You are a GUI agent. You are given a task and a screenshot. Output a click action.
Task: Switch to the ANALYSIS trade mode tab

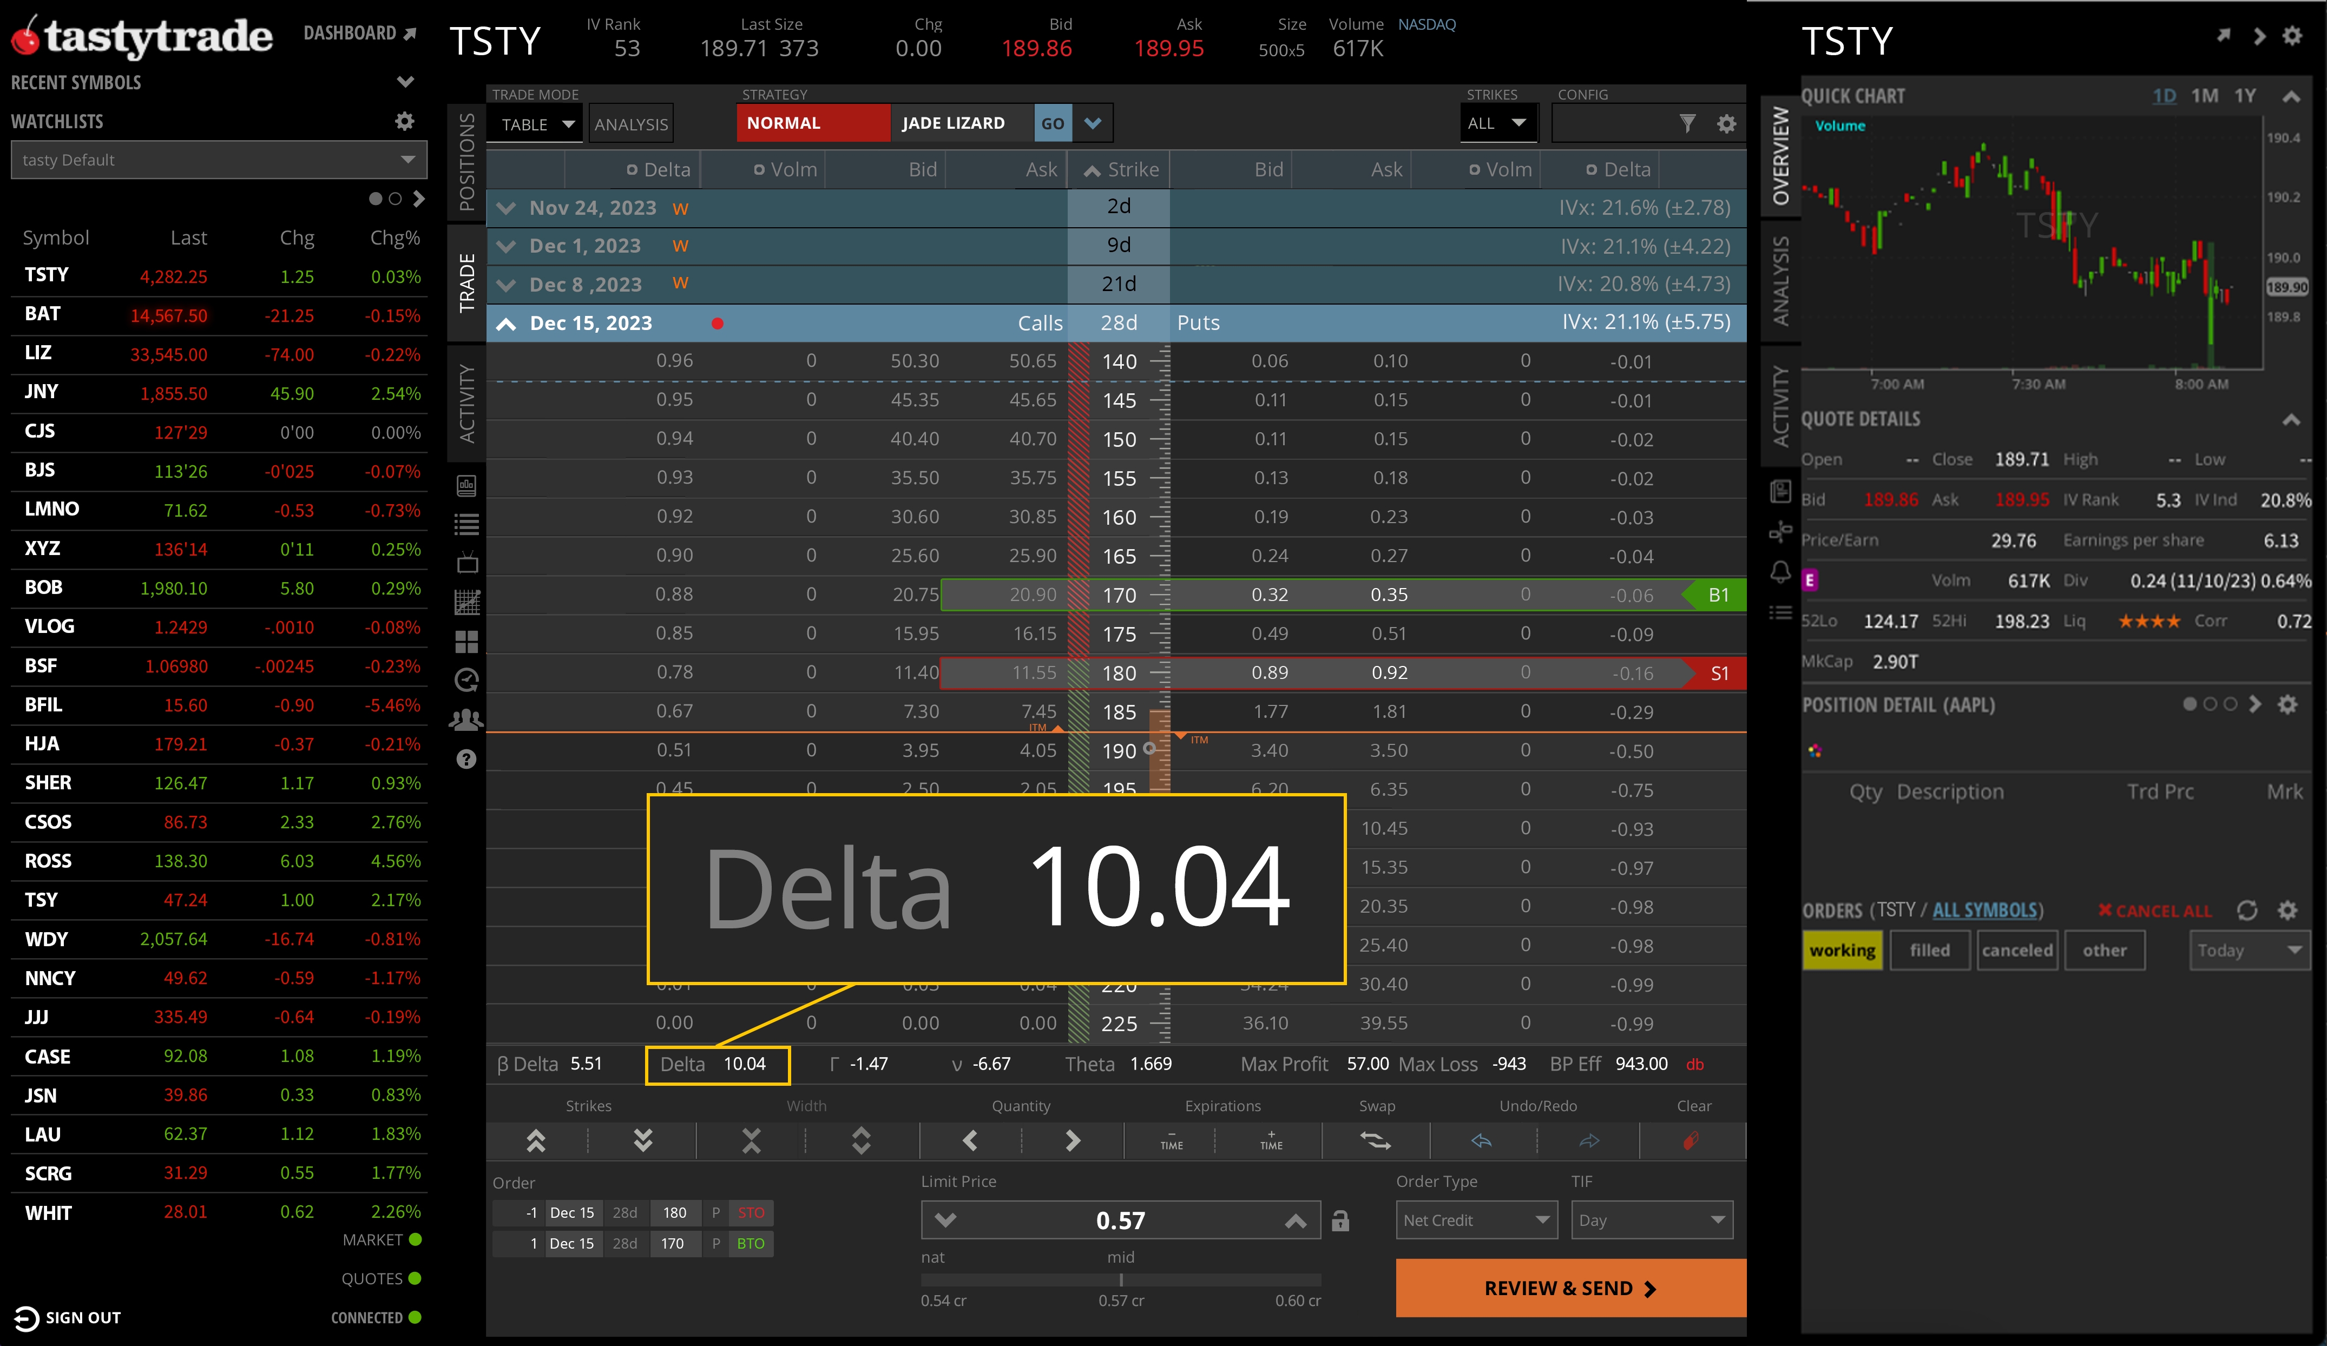coord(630,123)
